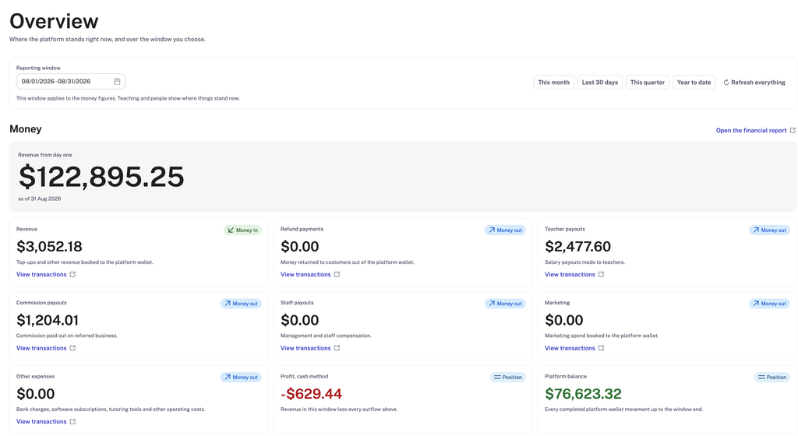
Task: Select the This month preset
Action: click(x=554, y=83)
